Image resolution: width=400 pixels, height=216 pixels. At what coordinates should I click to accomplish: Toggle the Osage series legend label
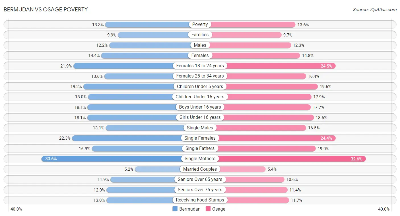click(x=219, y=209)
